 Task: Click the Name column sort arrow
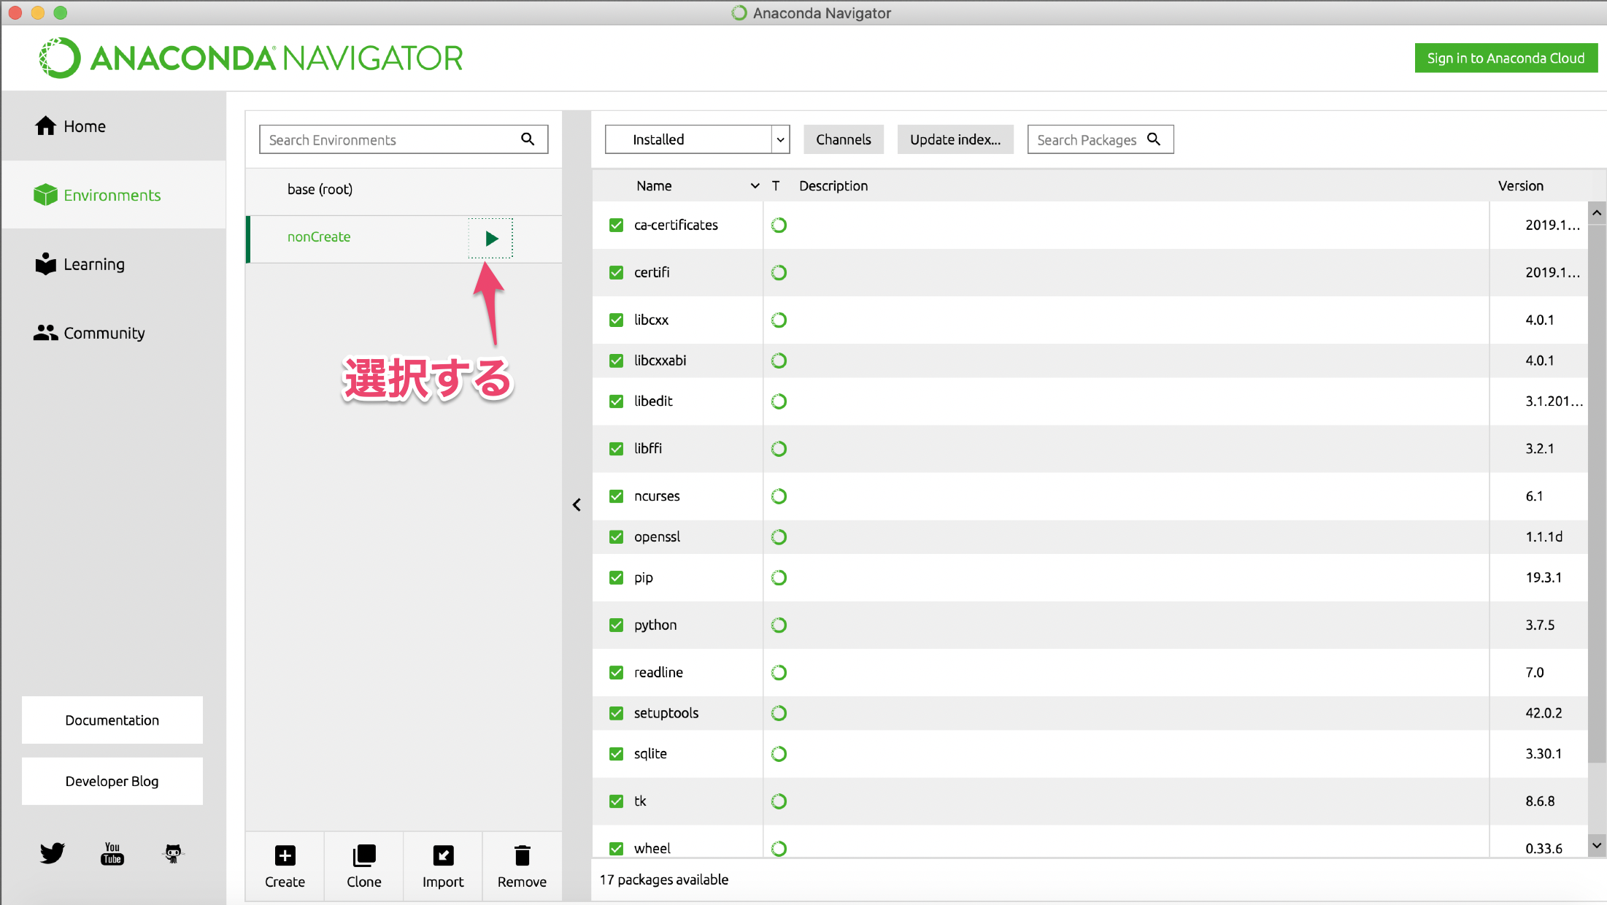pos(755,186)
